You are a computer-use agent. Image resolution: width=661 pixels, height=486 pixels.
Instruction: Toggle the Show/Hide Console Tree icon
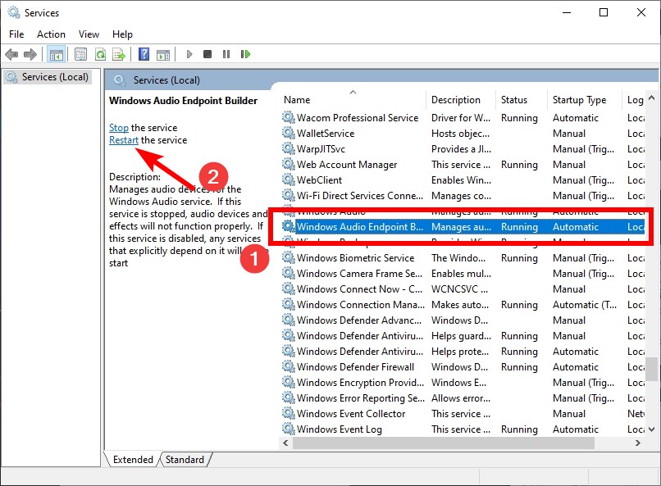pos(56,54)
